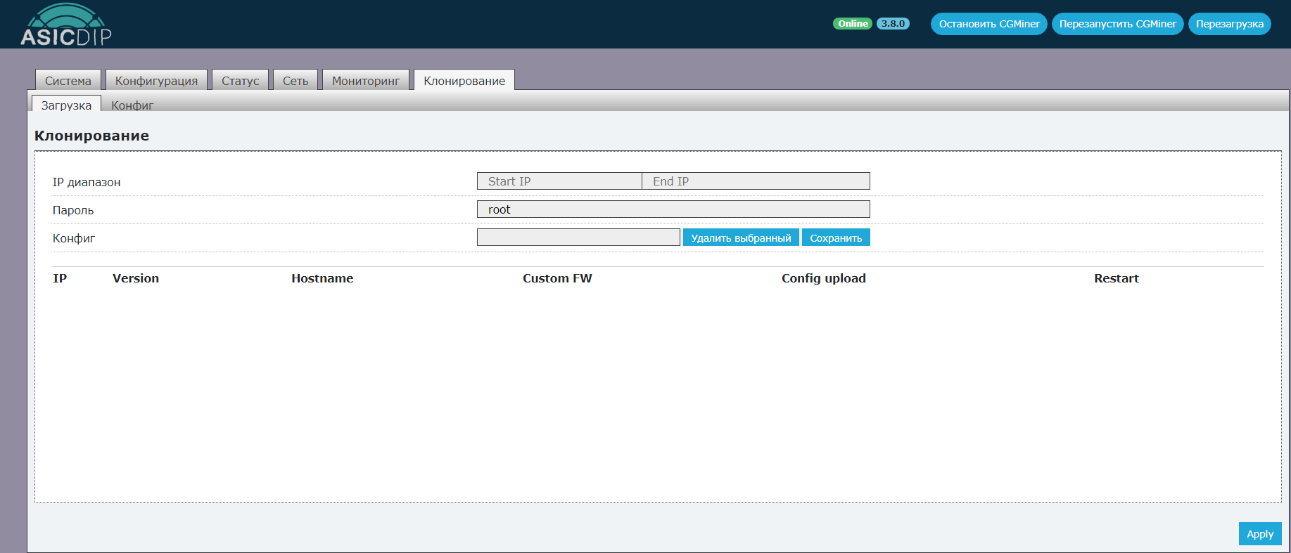Image resolution: width=1291 pixels, height=553 pixels.
Task: Focus the Start IP input field
Action: (x=559, y=181)
